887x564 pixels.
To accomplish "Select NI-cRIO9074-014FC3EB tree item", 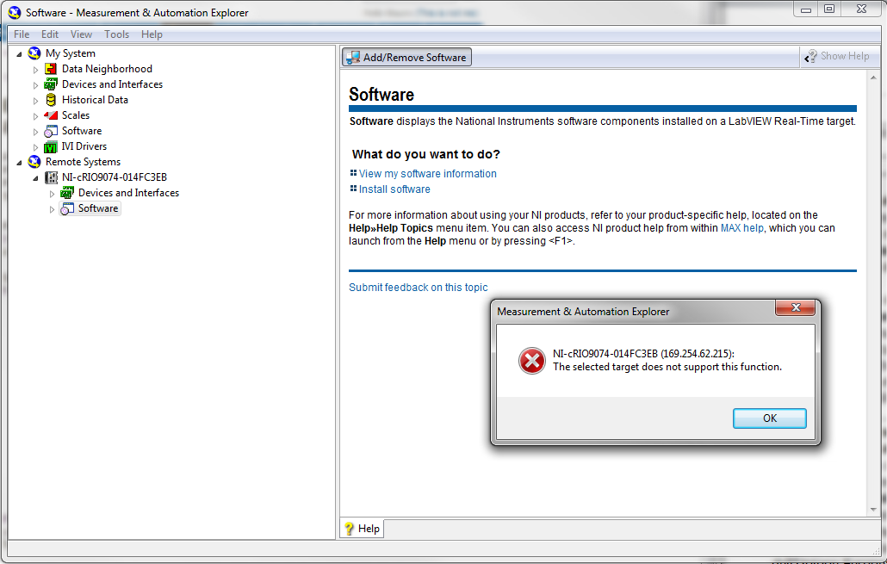I will (x=115, y=177).
